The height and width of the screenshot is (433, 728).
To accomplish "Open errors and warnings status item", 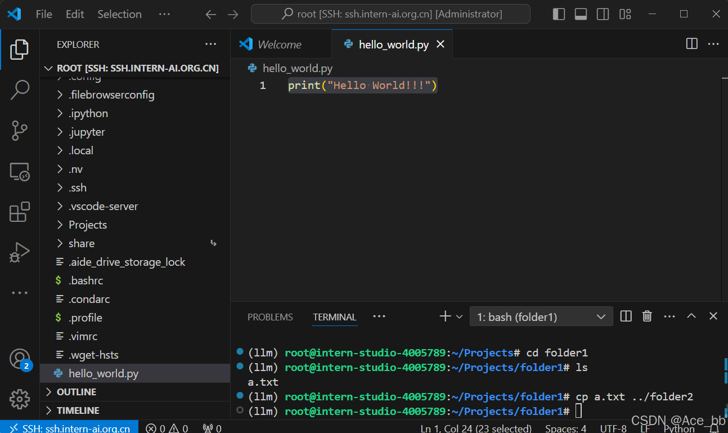I will tap(167, 428).
